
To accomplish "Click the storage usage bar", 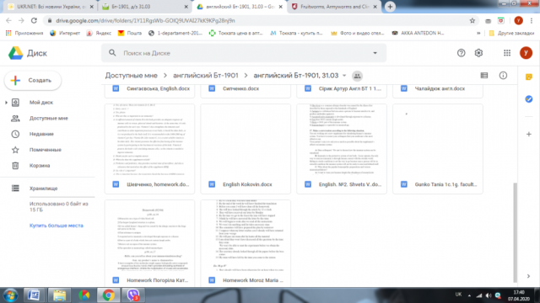I will coord(62,197).
